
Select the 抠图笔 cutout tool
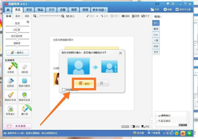pyautogui.click(x=11, y=83)
